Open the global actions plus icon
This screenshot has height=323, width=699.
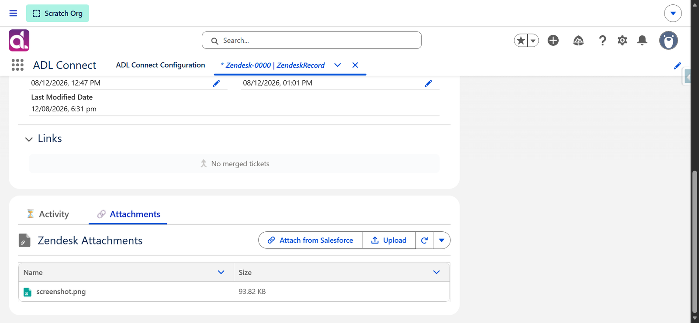[553, 40]
